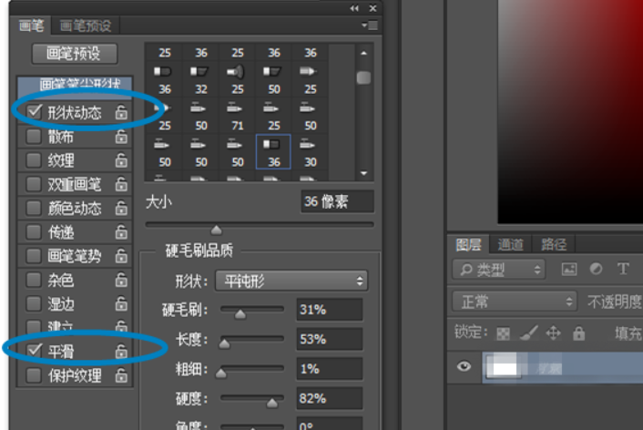Open the 类型 layer filter dropdown
The image size is (643, 430).
pos(499,269)
